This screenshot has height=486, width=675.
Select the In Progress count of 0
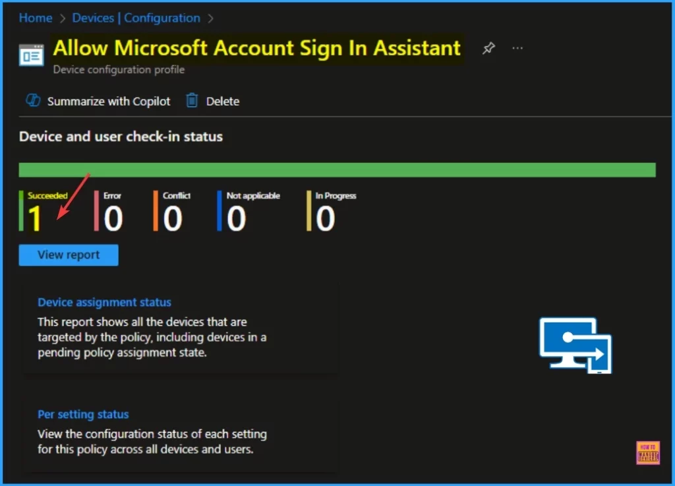coord(326,219)
